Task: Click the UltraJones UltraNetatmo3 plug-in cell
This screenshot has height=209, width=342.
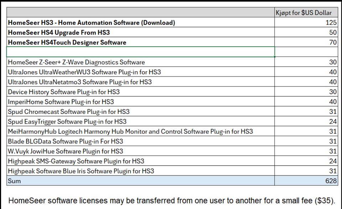Action: [141, 82]
